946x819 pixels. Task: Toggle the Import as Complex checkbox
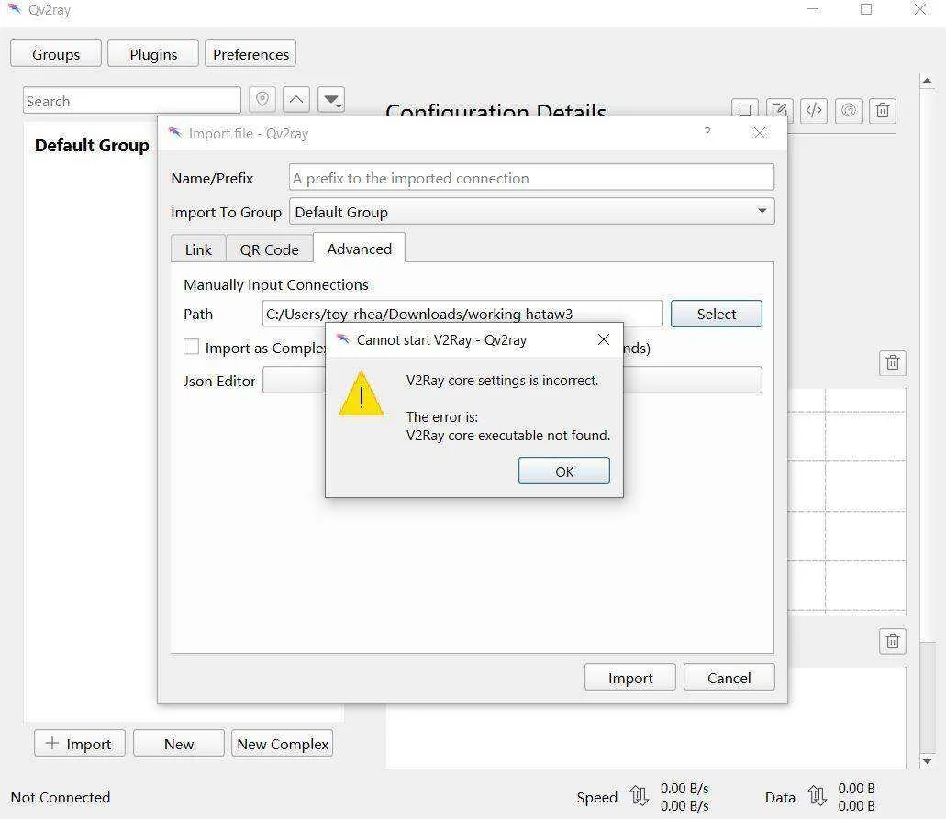point(191,347)
